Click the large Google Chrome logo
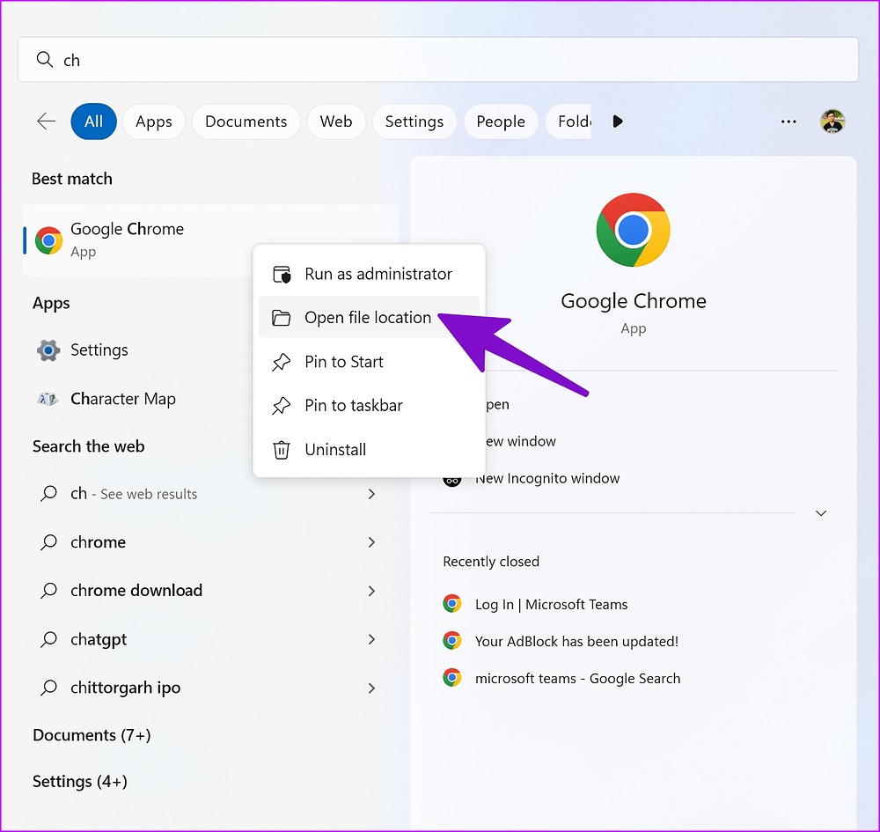This screenshot has width=880, height=832. [x=633, y=229]
